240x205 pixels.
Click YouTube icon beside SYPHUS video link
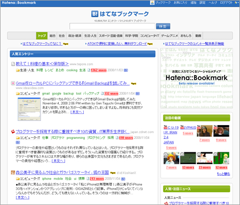coord(182,127)
